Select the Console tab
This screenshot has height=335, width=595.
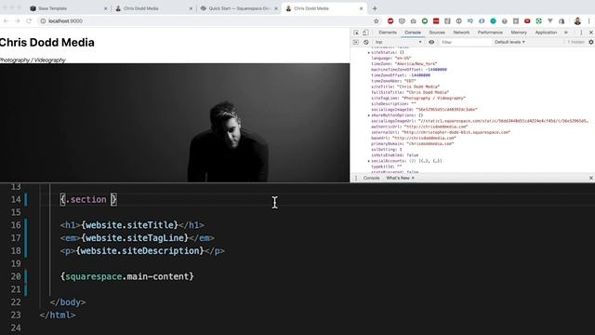[x=413, y=33]
